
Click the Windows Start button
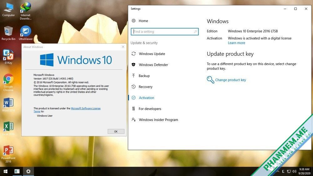[x=6, y=171]
